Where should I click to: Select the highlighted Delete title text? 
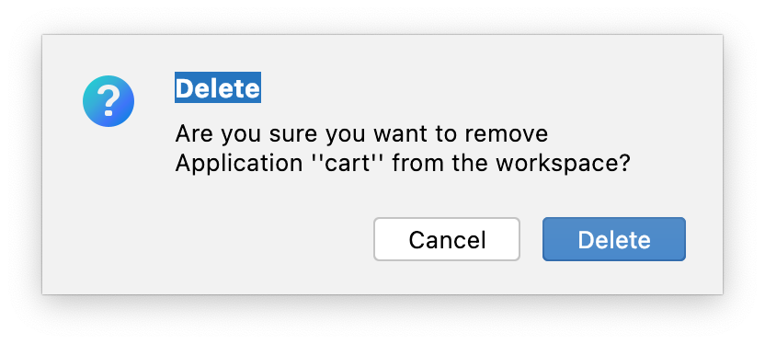218,87
